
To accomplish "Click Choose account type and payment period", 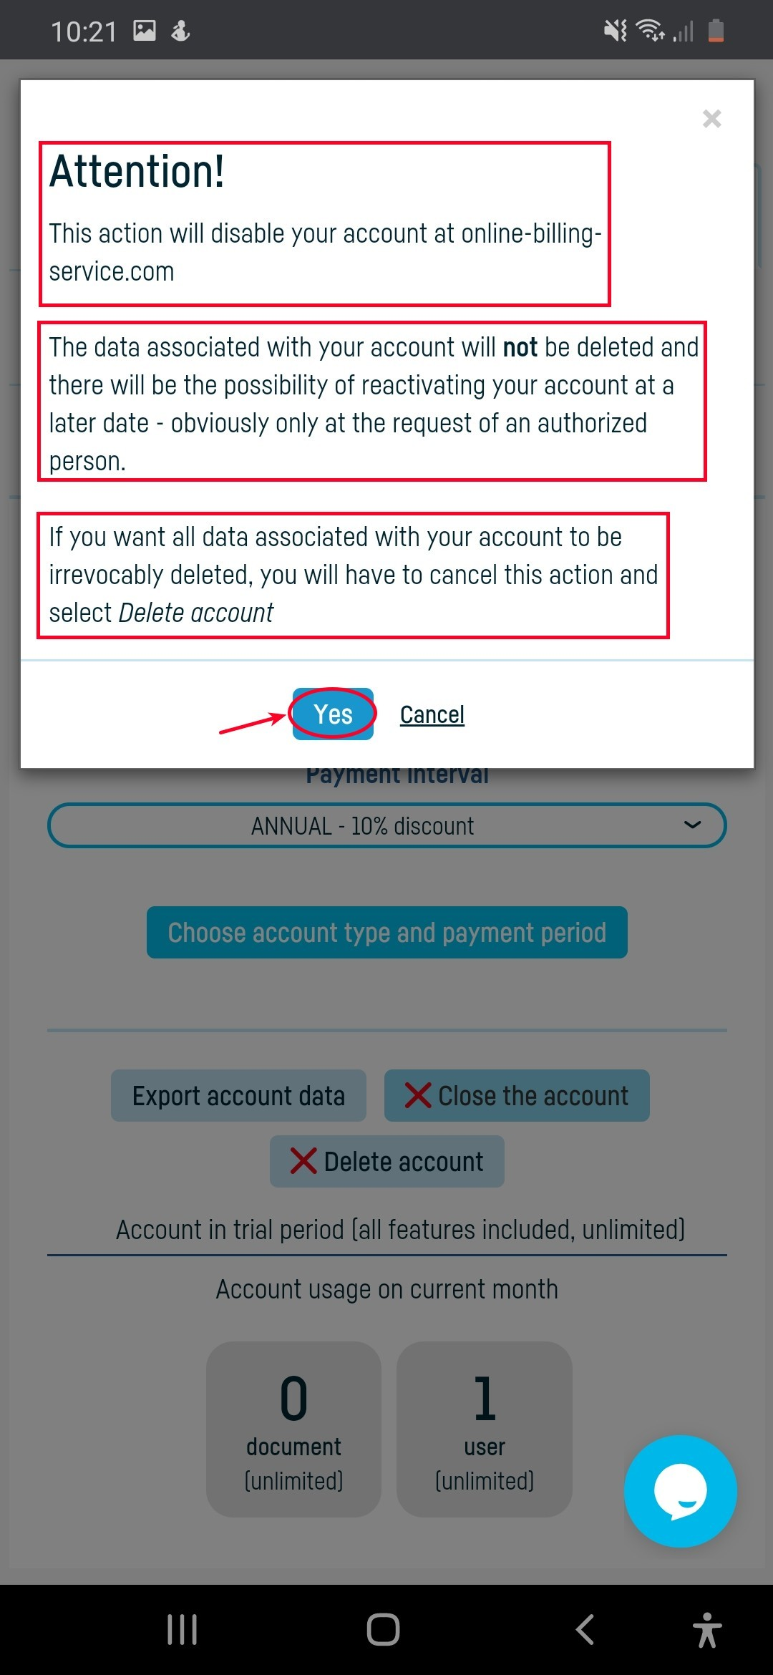I will coord(387,933).
